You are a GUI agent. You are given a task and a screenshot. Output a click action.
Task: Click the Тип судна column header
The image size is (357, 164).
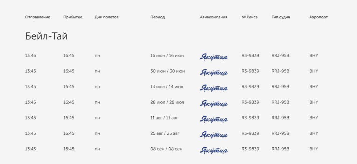tap(281, 17)
